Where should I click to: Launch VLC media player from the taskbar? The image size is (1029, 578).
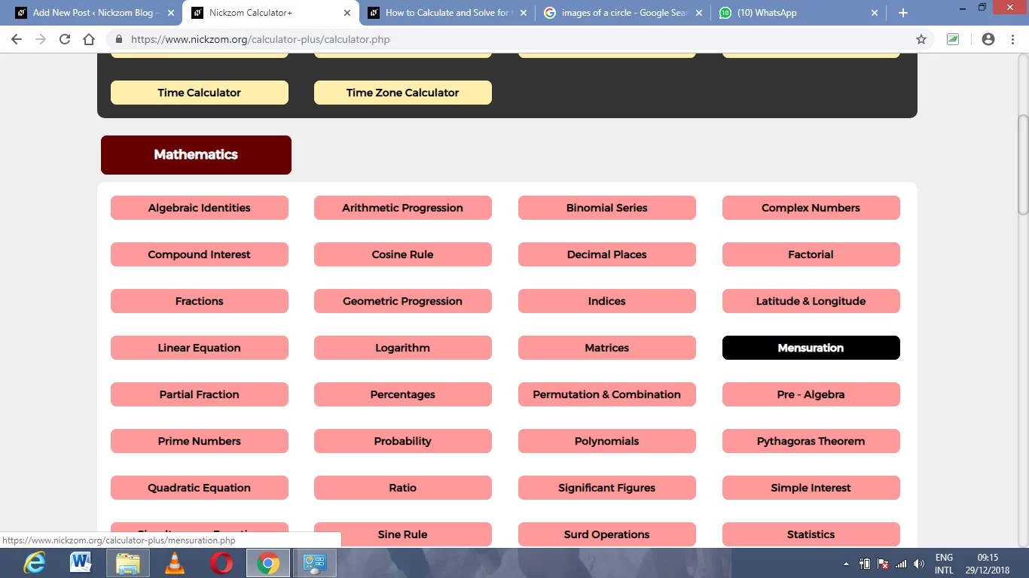(175, 563)
